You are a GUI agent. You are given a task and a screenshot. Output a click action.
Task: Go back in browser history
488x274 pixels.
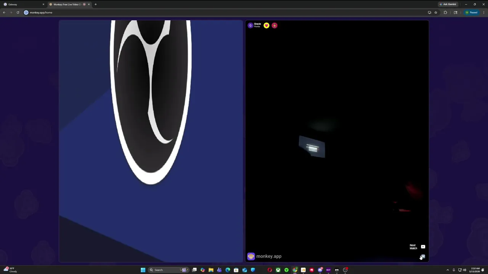pyautogui.click(x=4, y=13)
